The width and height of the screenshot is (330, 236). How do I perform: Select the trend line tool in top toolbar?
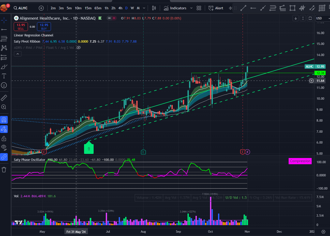243,8
